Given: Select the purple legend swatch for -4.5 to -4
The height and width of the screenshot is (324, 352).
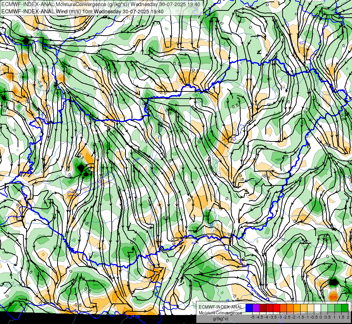Looking at the screenshot, I should pyautogui.click(x=256, y=308).
